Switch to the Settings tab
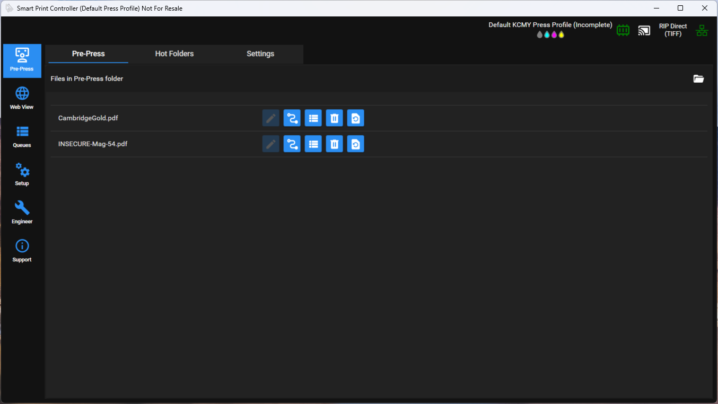This screenshot has width=718, height=404. click(x=260, y=54)
